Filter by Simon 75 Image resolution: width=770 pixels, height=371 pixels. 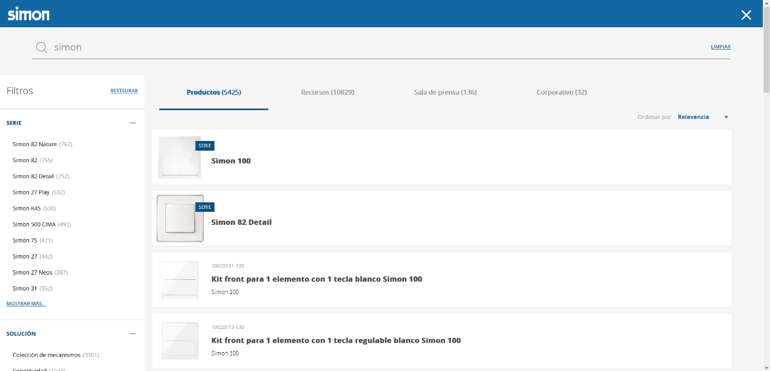(33, 240)
